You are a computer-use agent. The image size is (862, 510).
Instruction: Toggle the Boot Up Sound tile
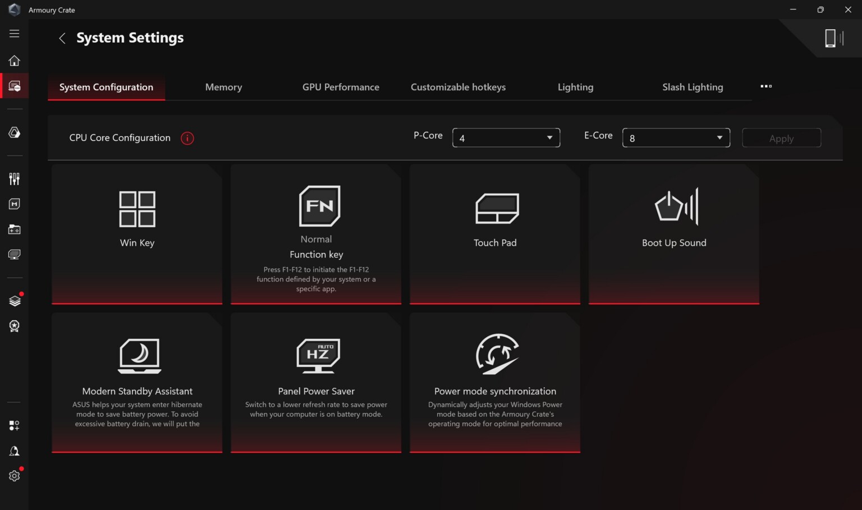674,235
